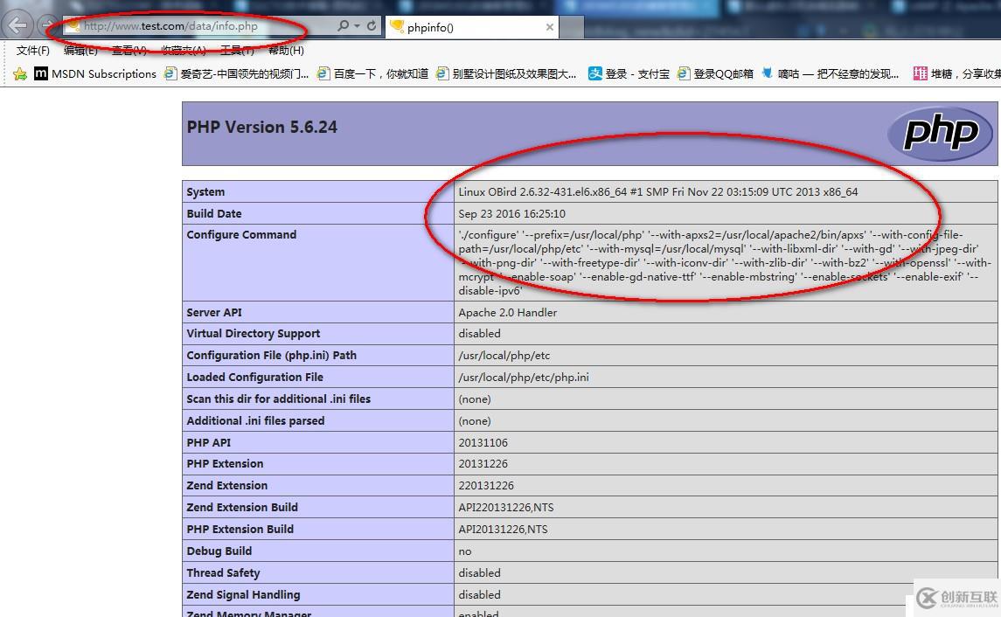
Task: Click the Debug Build label
Action: [219, 551]
